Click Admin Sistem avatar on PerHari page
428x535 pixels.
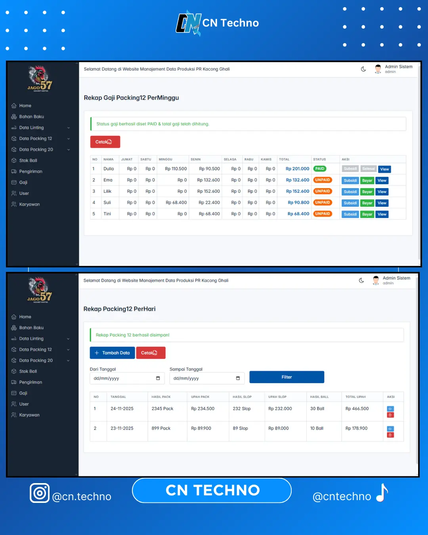[x=376, y=281]
